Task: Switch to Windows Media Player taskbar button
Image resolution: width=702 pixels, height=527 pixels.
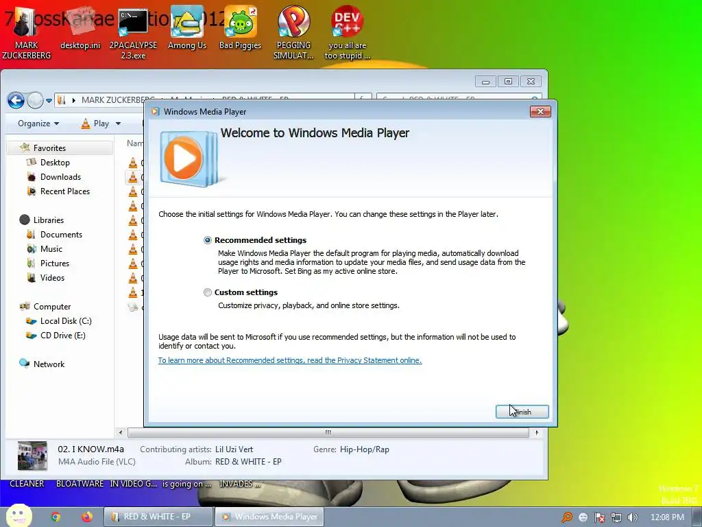Action: (x=269, y=517)
